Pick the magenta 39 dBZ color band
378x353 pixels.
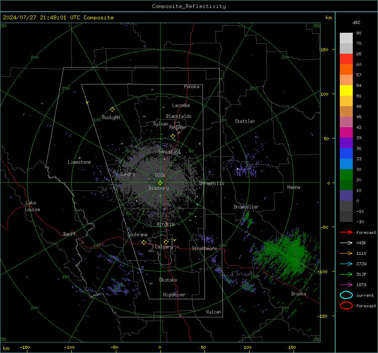point(346,132)
